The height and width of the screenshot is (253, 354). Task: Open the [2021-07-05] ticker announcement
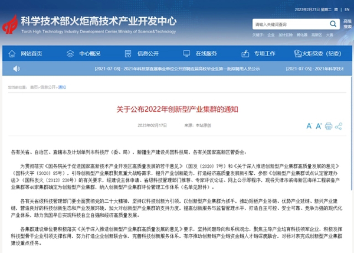pos(314,69)
